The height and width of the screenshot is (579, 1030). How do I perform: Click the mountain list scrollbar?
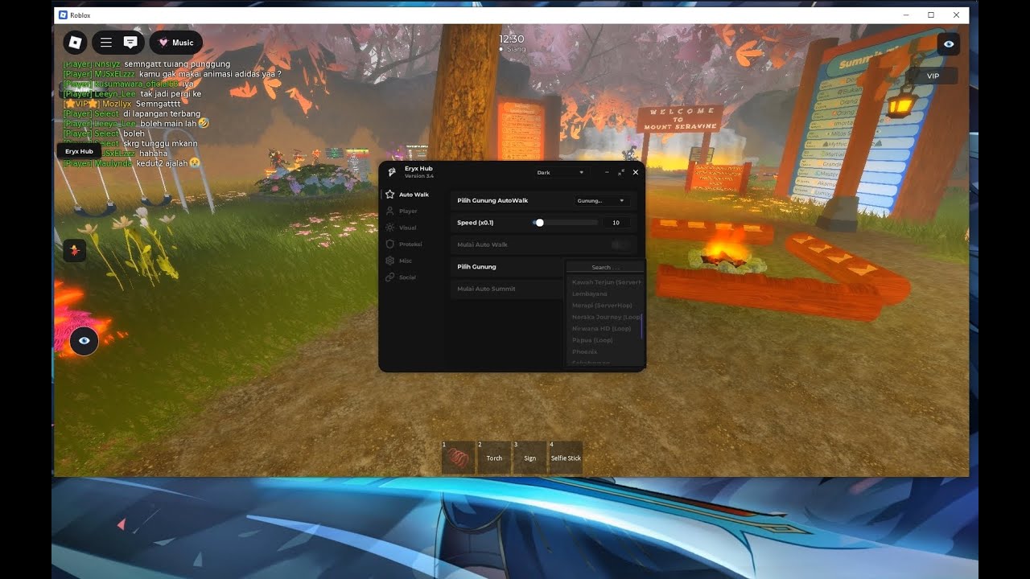click(642, 325)
